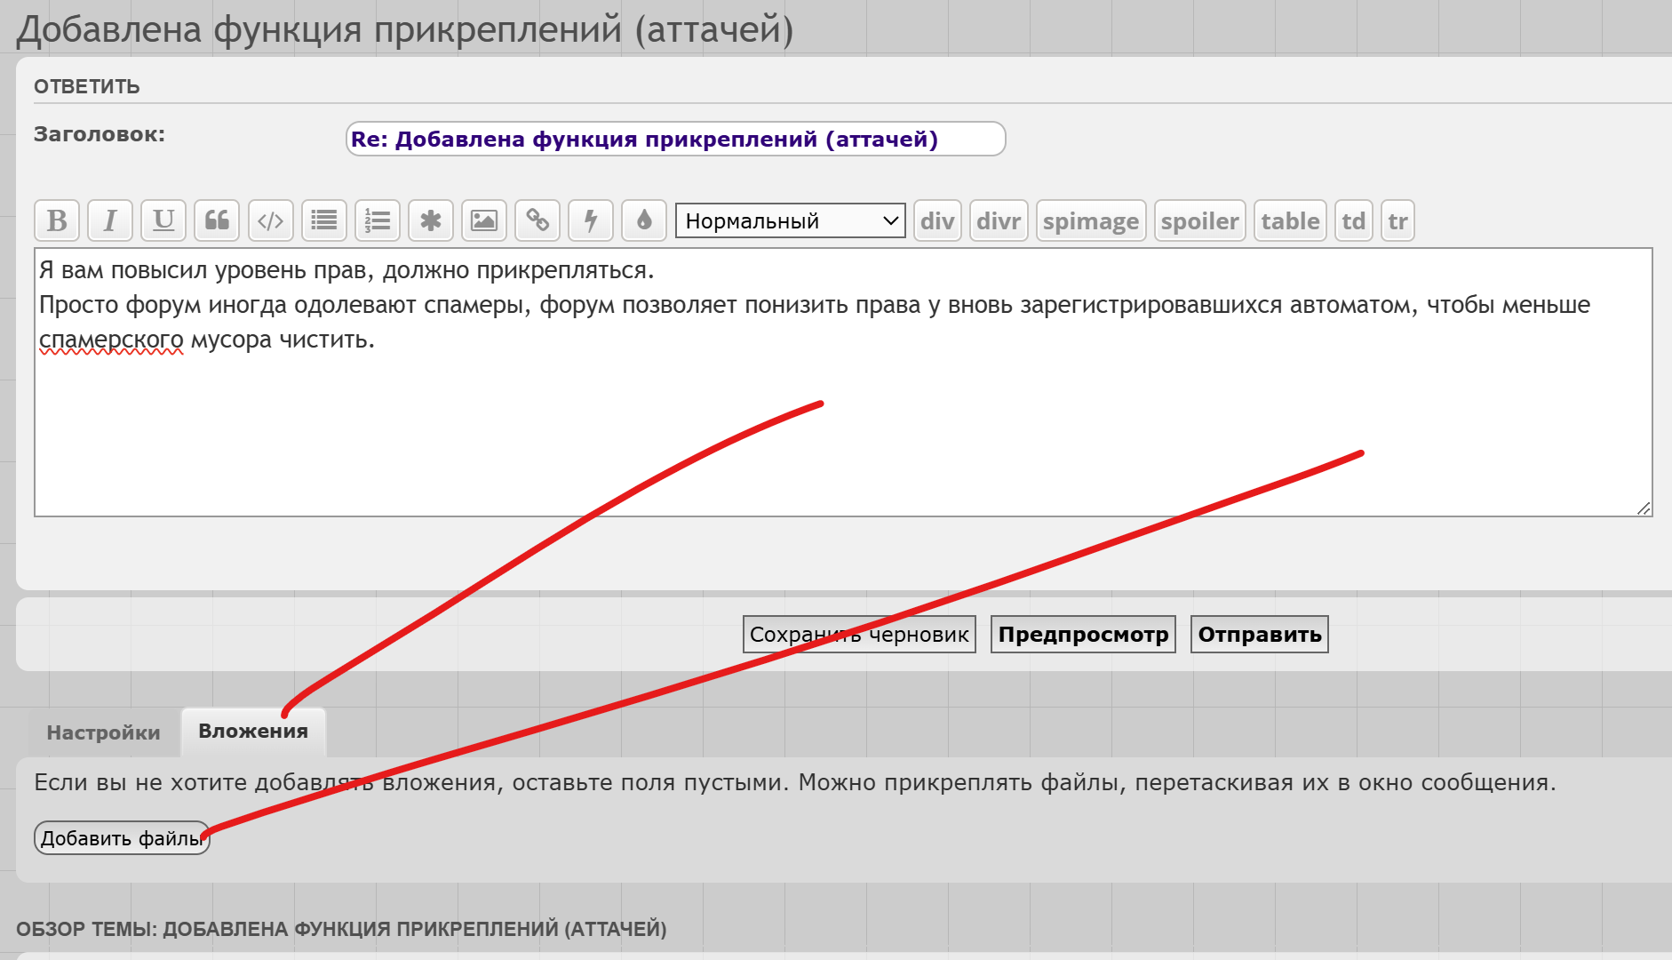Insert the spoiler tag
Image resolution: width=1672 pixels, height=960 pixels.
[1200, 220]
